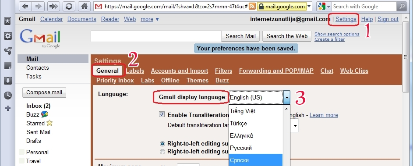
Task: Select the first Right-to-left editing support radio button
Action: [162, 144]
